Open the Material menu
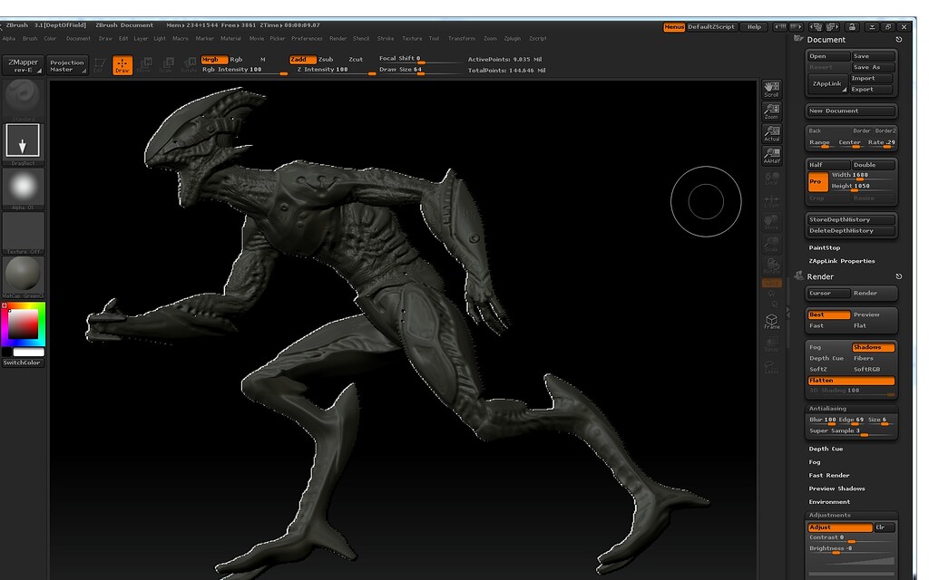929x580 pixels. point(230,38)
